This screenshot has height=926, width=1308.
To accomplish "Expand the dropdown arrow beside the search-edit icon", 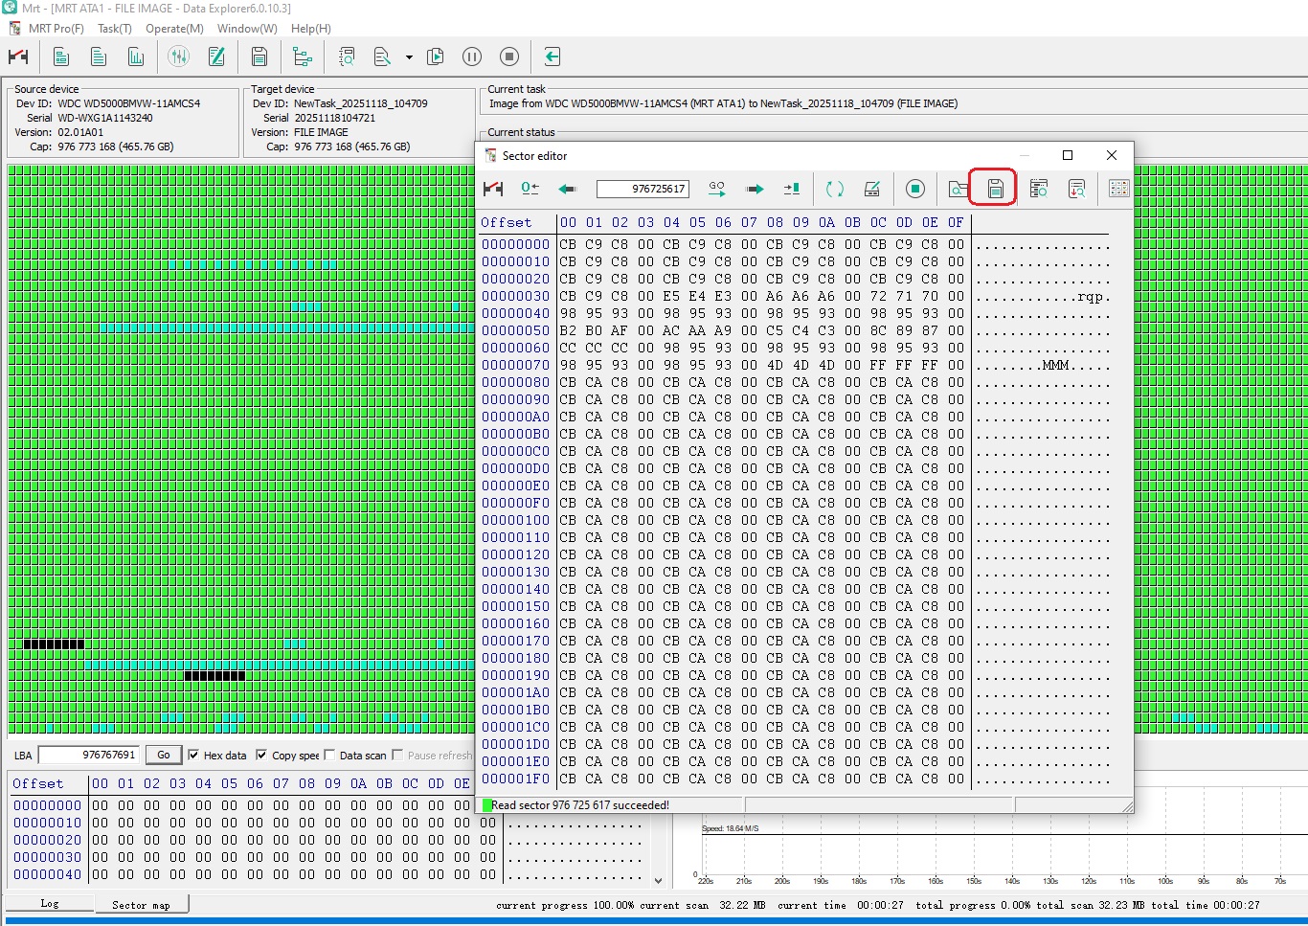I will pyautogui.click(x=409, y=57).
